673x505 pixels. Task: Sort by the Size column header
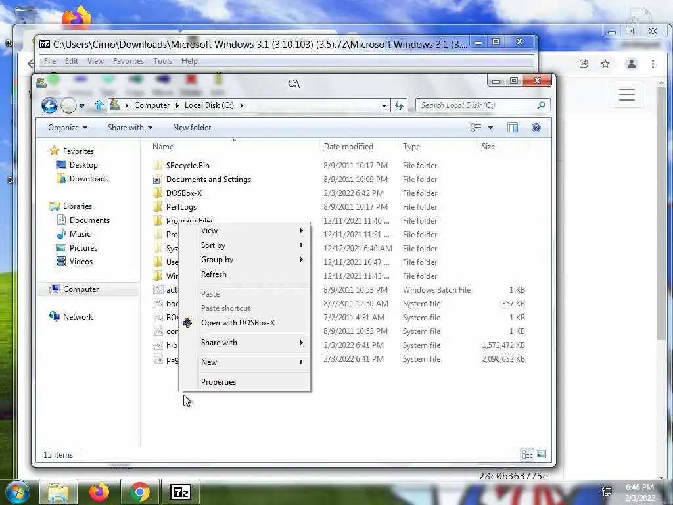(x=488, y=147)
